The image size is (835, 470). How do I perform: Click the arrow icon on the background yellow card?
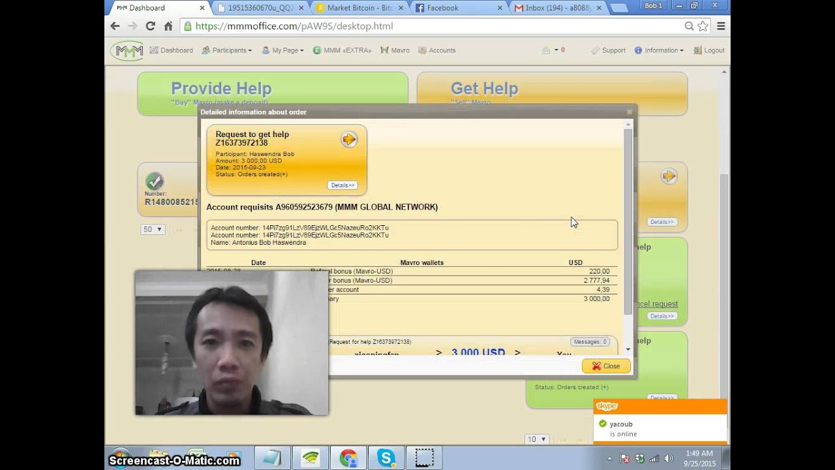click(x=669, y=176)
